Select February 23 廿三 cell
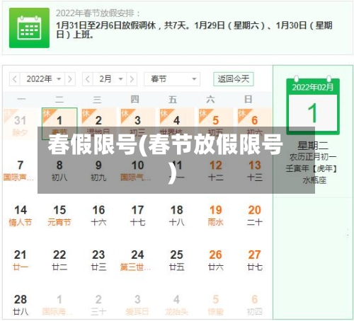The width and height of the screenshot is (354, 321). tap(98, 260)
